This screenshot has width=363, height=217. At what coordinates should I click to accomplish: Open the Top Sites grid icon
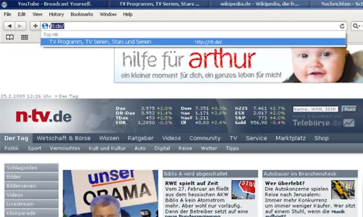coord(24,37)
